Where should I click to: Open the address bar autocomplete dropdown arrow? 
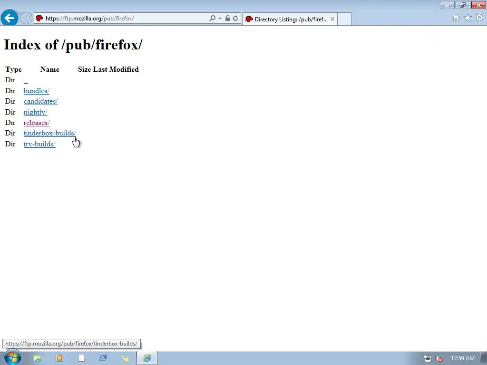coord(220,19)
